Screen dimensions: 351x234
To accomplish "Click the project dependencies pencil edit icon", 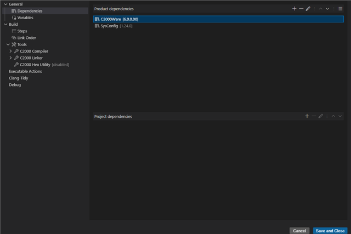I will point(321,116).
